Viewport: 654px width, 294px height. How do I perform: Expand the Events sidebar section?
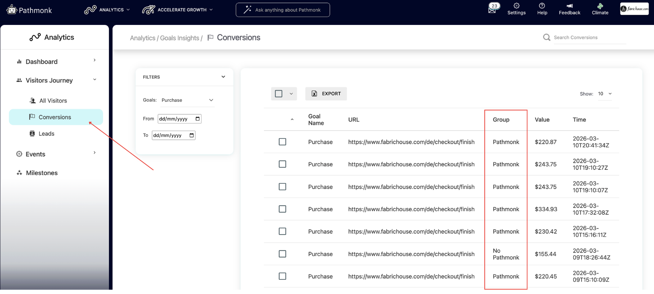point(95,153)
